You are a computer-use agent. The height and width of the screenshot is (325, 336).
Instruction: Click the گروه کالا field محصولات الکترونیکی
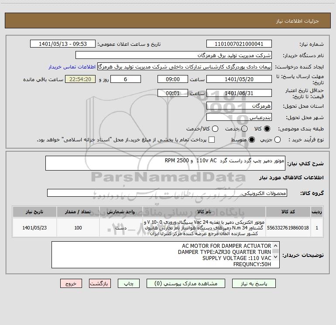coord(167,193)
